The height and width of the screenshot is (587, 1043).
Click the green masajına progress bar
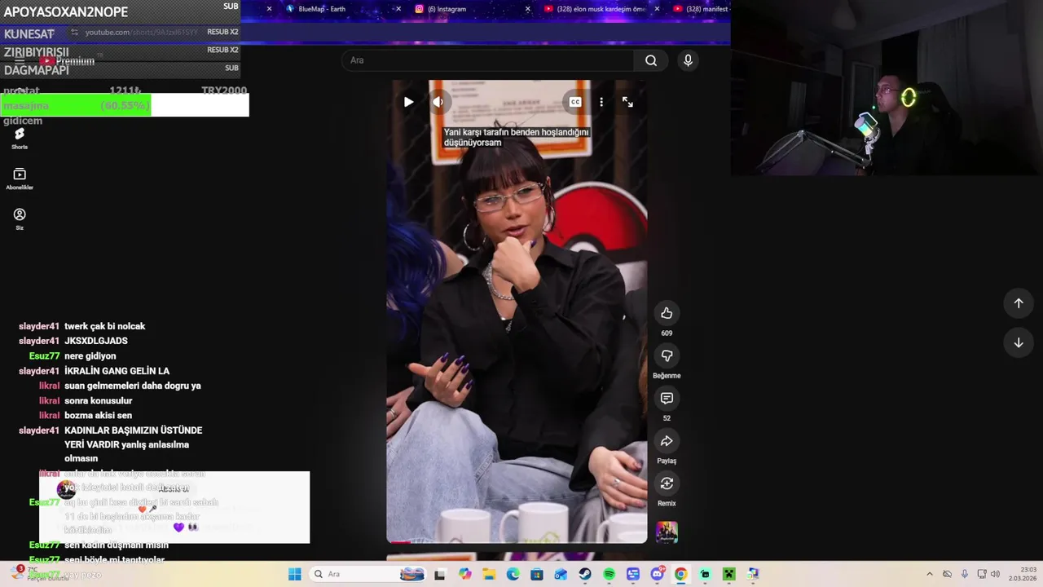pos(76,105)
